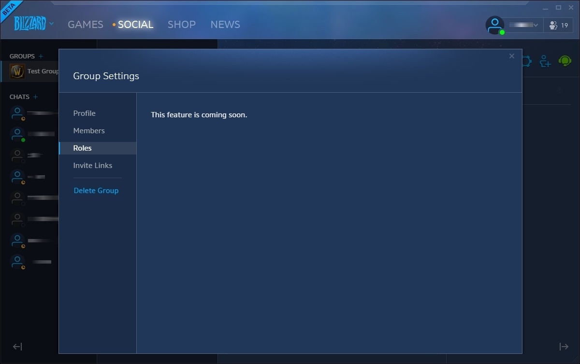This screenshot has height=364, width=580.
Task: Start a new chat with plus icon
Action: (x=35, y=97)
